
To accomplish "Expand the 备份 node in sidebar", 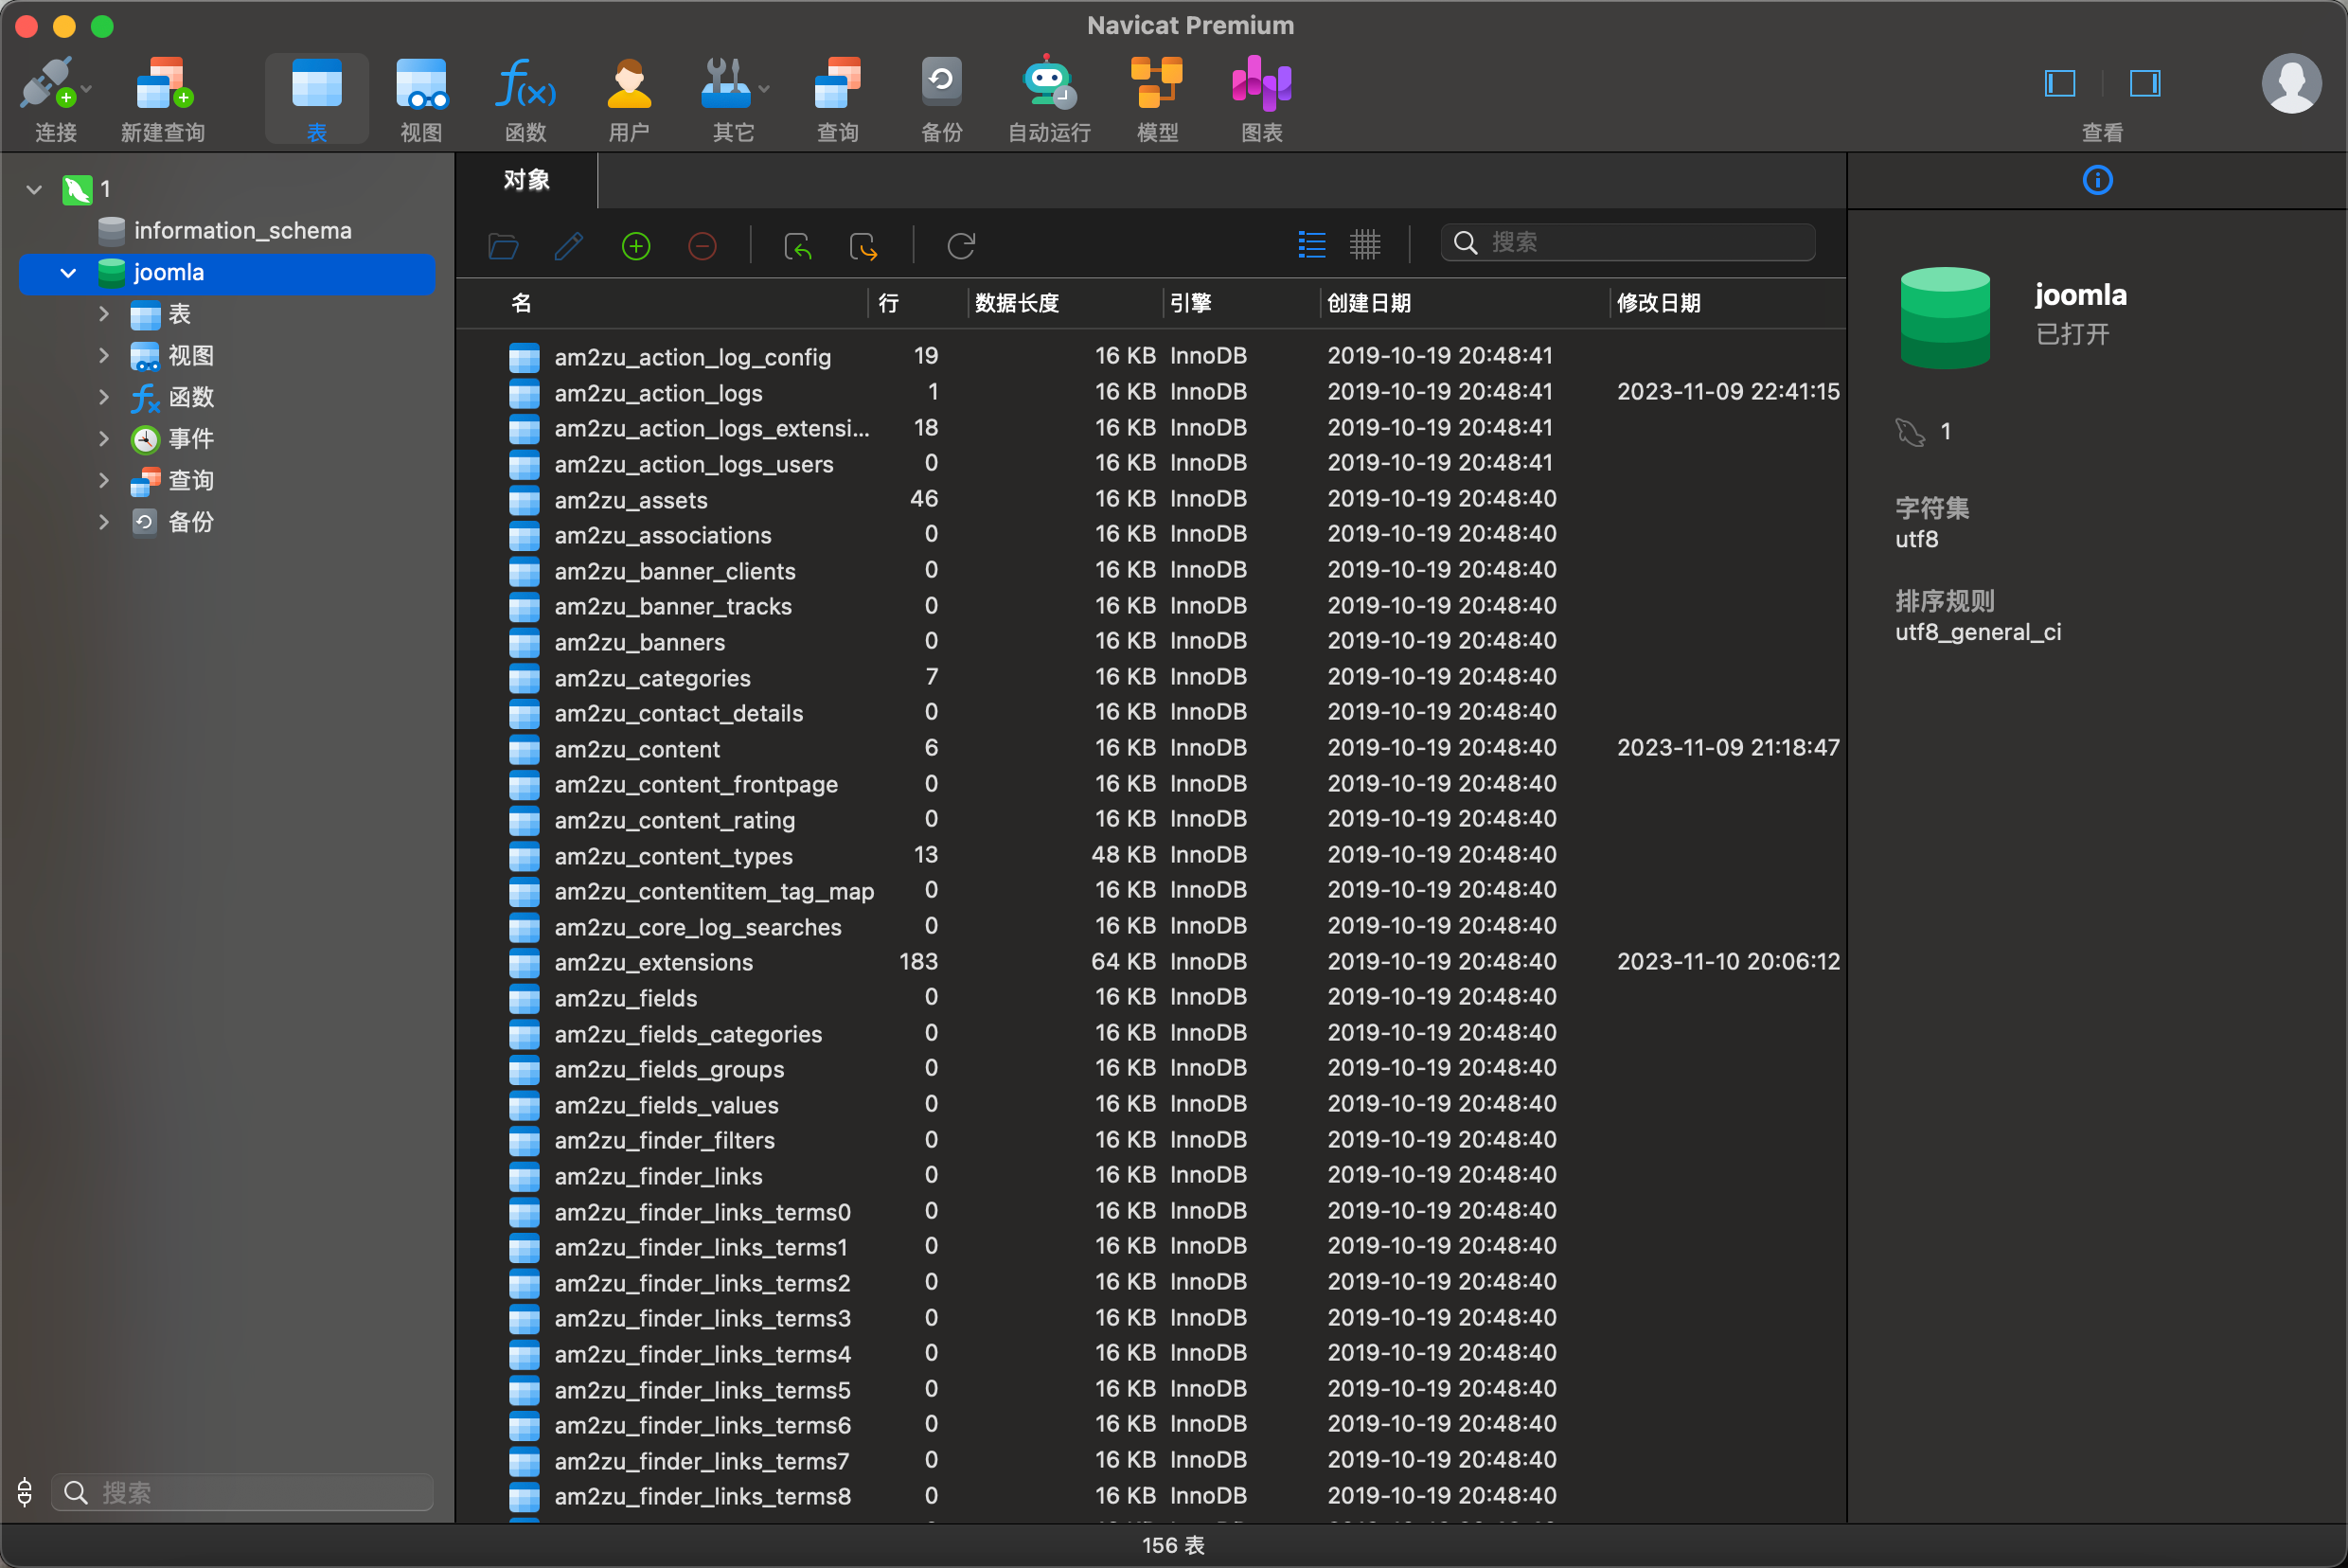I will (x=104, y=522).
